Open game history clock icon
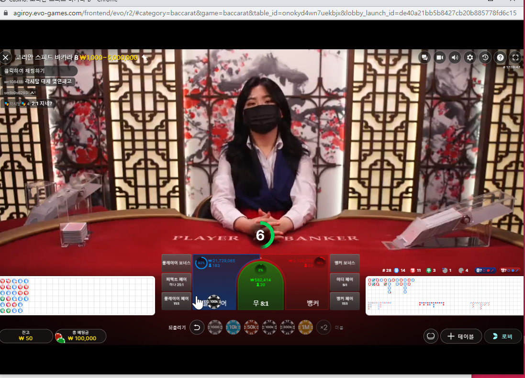 (485, 57)
